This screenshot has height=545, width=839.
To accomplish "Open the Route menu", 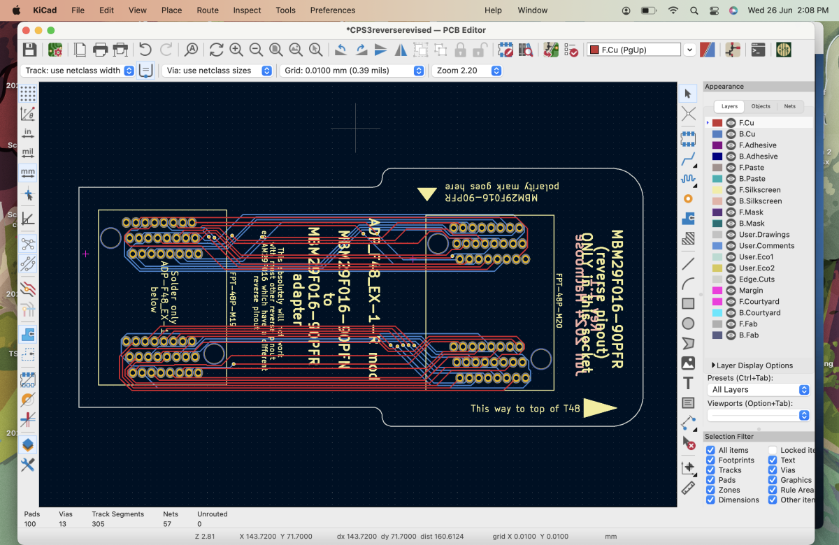I will click(x=208, y=10).
